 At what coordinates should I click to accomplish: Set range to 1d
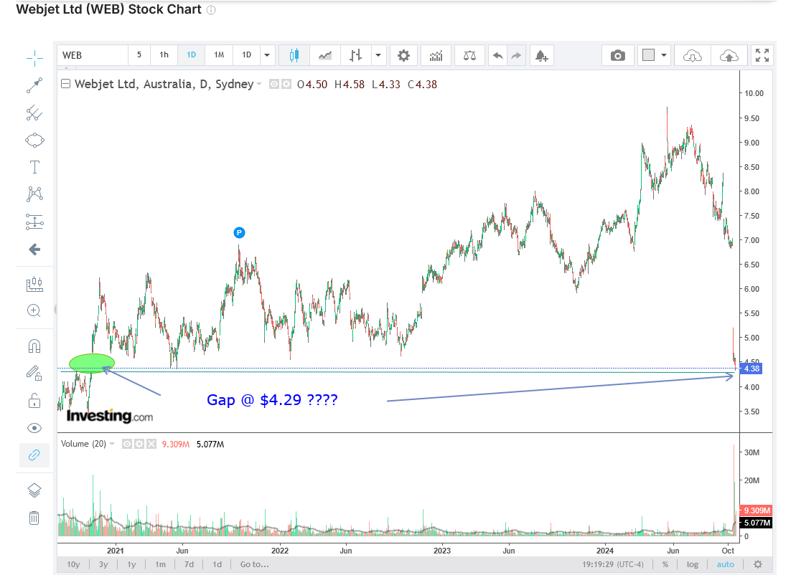(x=217, y=564)
